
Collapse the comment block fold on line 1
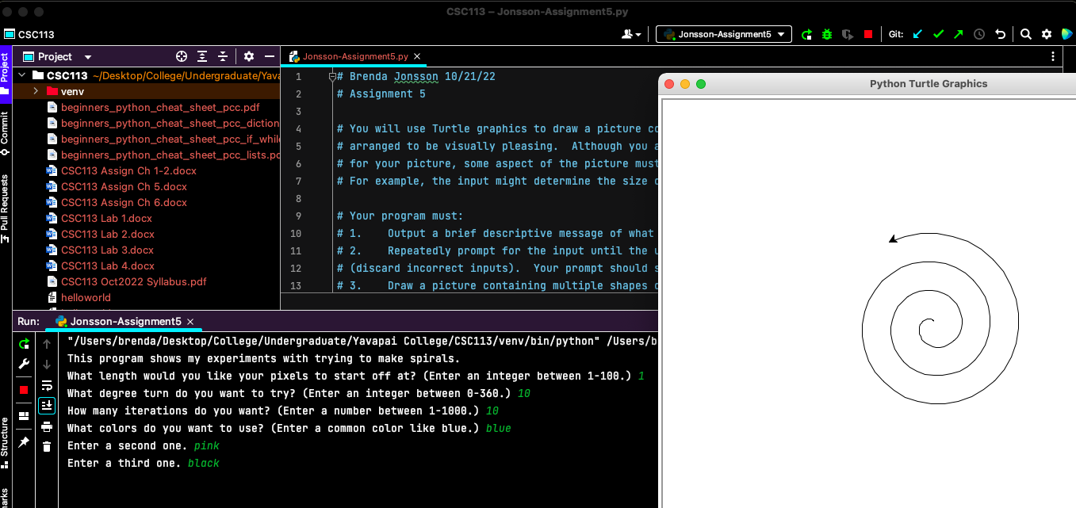pyautogui.click(x=332, y=77)
